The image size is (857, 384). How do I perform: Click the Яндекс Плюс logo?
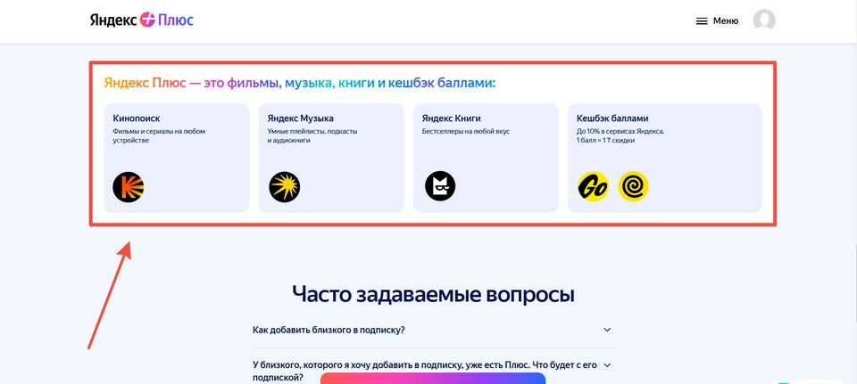tap(142, 20)
